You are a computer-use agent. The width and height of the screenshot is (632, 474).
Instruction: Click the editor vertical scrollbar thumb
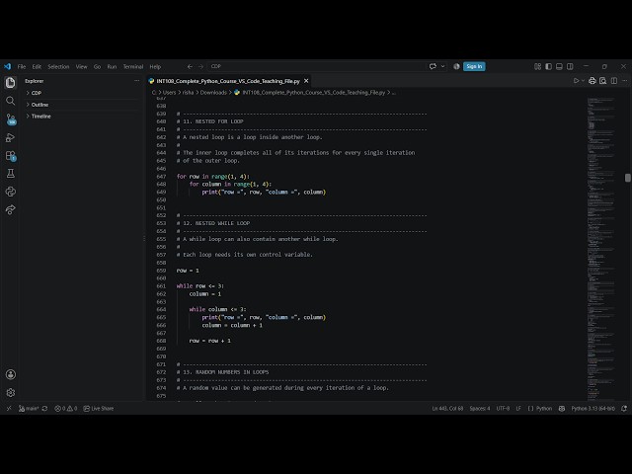[x=628, y=178]
